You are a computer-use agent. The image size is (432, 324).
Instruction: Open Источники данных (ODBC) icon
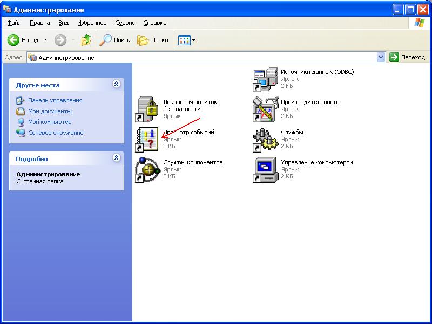[265, 80]
